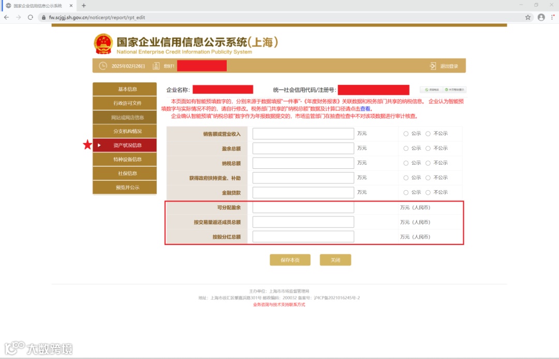Open a new browser tab with plus
Image resolution: width=559 pixels, height=359 pixels.
[84, 5]
